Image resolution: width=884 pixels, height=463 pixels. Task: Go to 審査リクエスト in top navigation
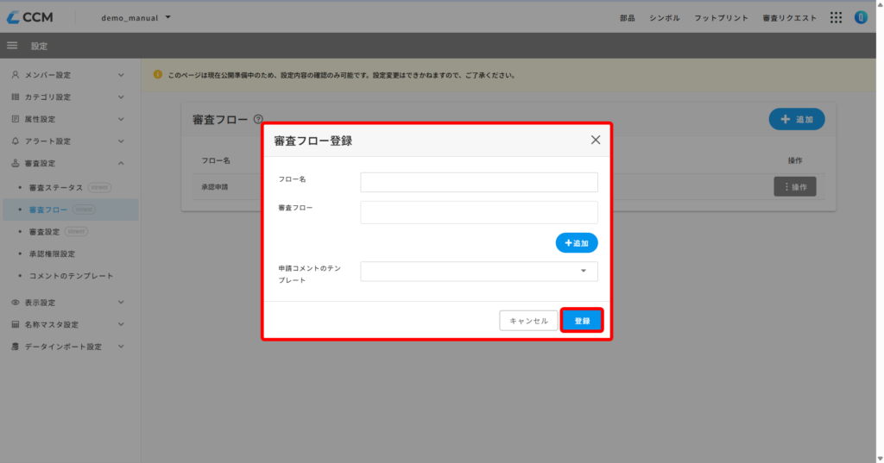point(789,18)
